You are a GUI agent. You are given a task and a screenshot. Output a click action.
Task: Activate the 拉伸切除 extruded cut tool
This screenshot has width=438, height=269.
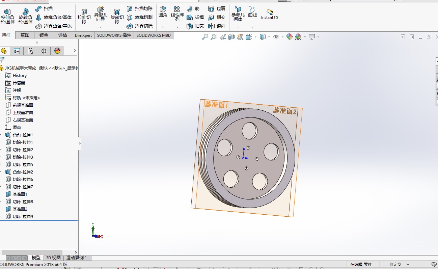(x=84, y=16)
